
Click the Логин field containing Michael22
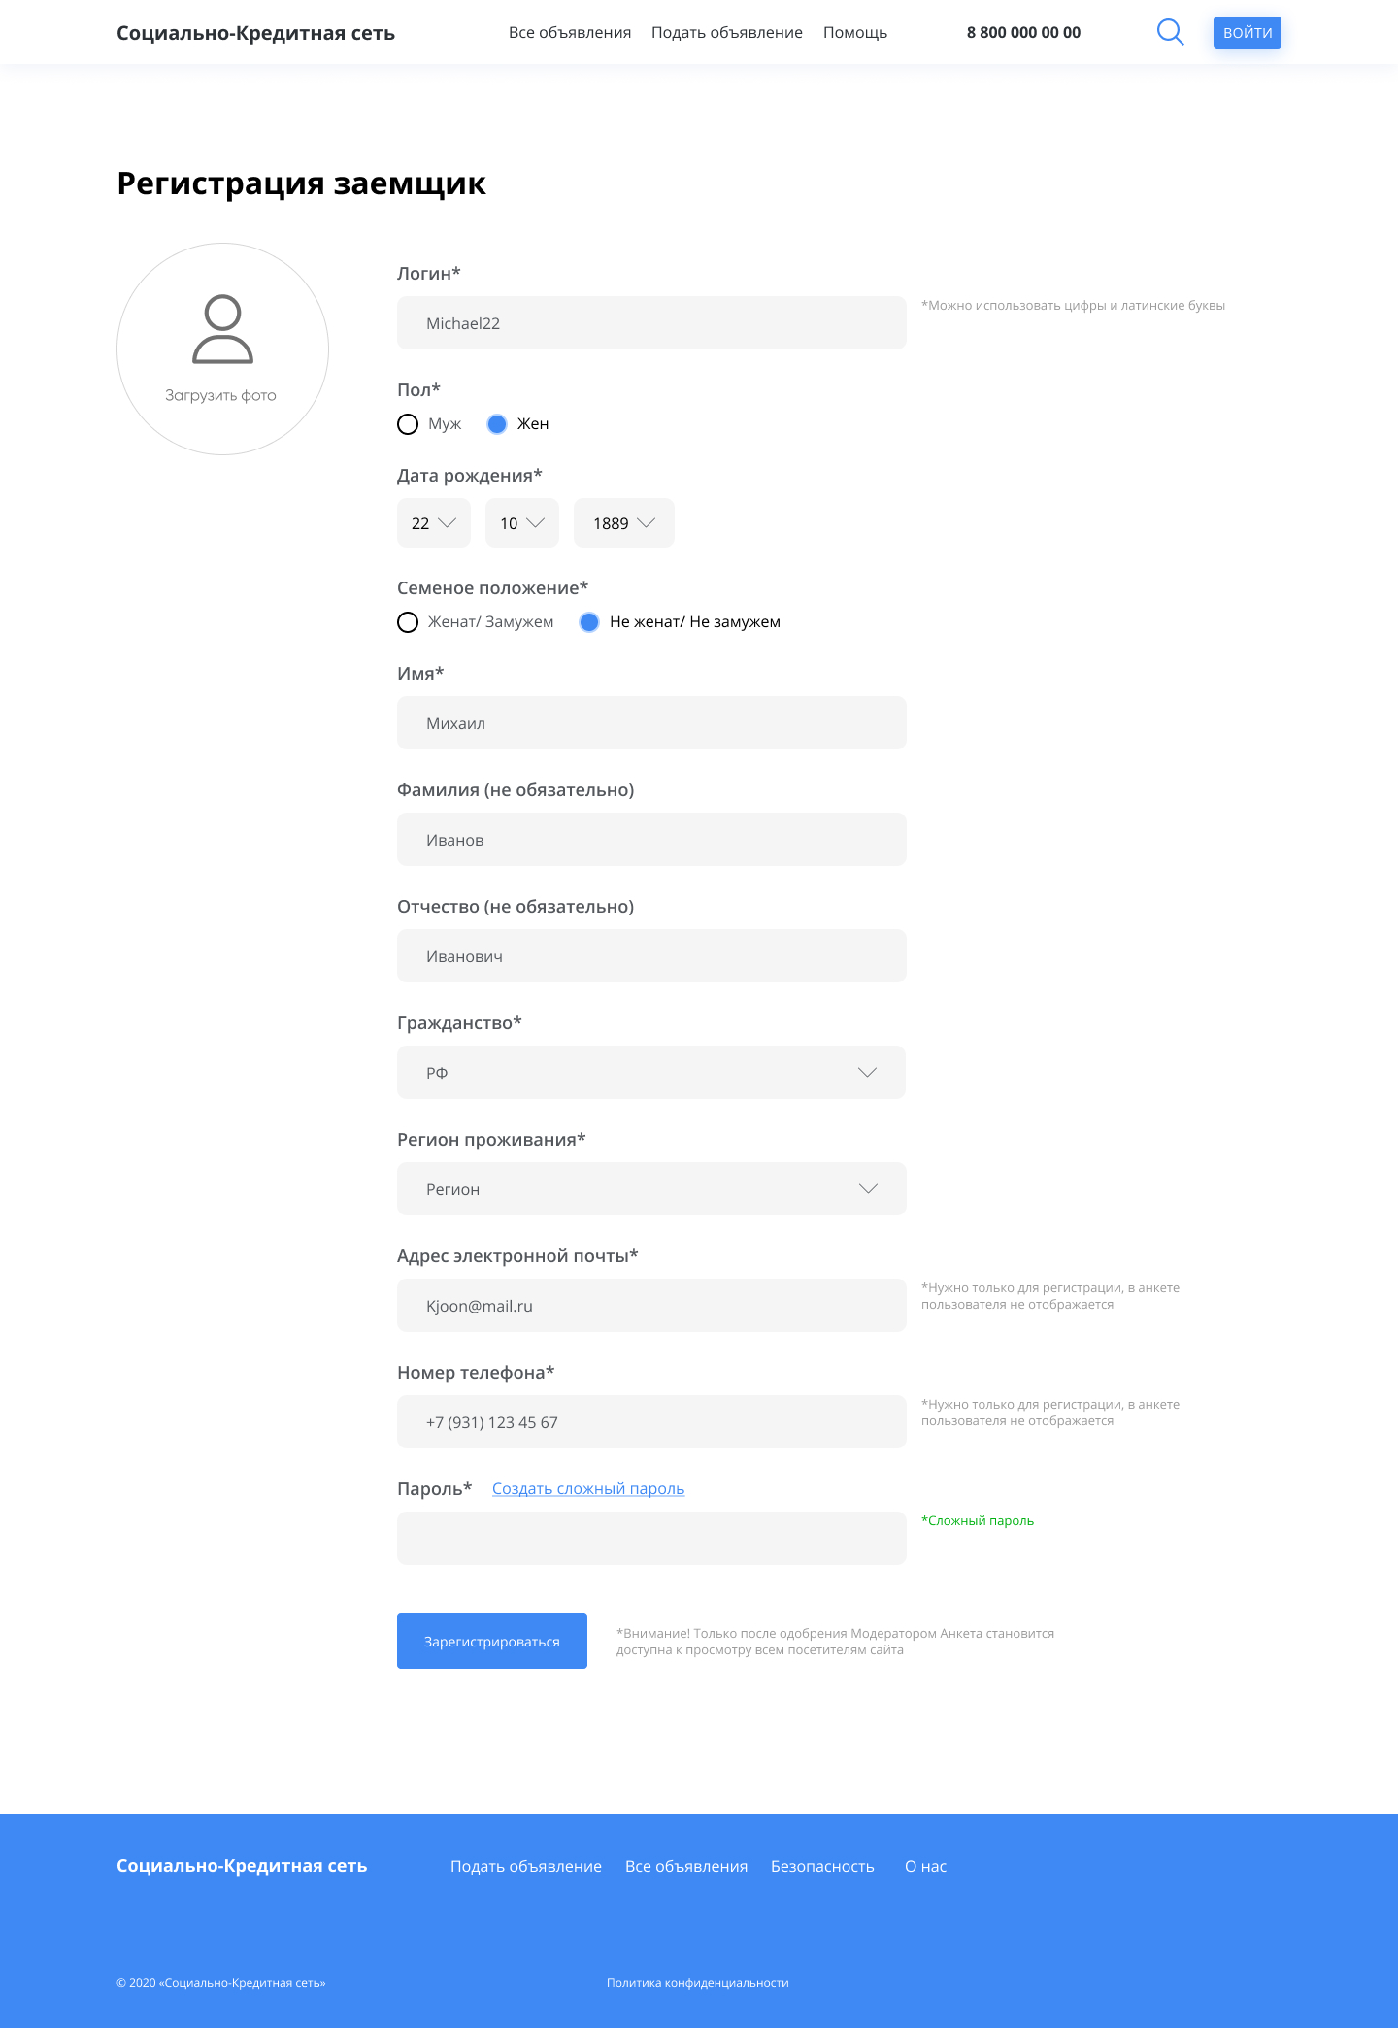pos(651,323)
